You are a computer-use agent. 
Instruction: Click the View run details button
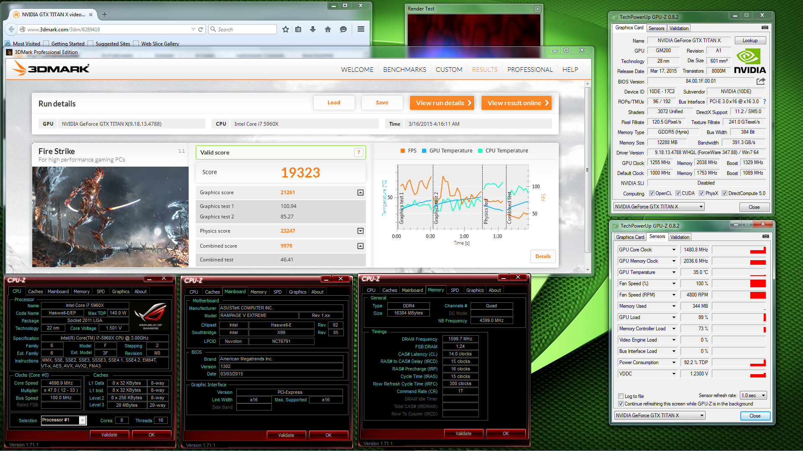(442, 103)
